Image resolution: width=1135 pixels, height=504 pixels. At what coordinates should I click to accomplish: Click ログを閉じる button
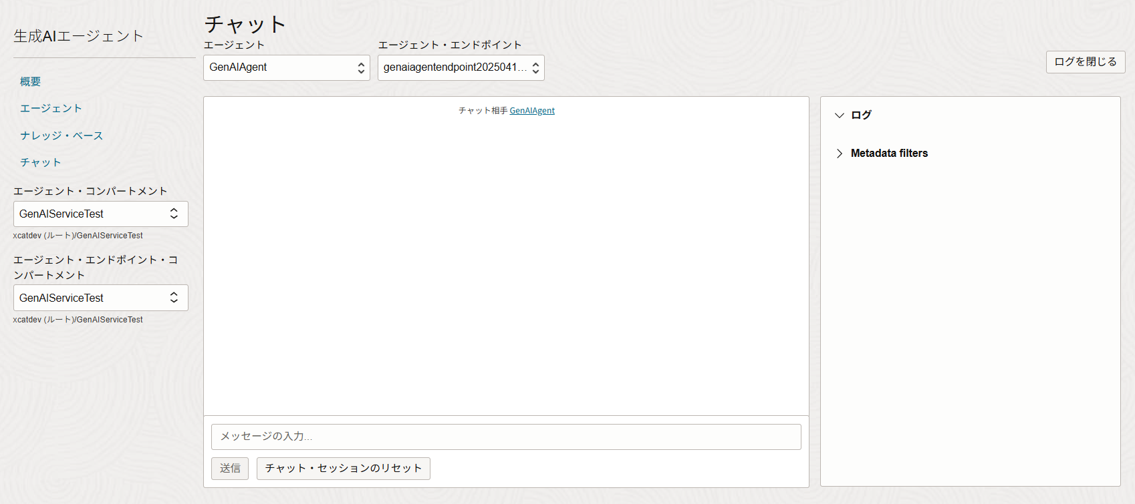pos(1086,62)
